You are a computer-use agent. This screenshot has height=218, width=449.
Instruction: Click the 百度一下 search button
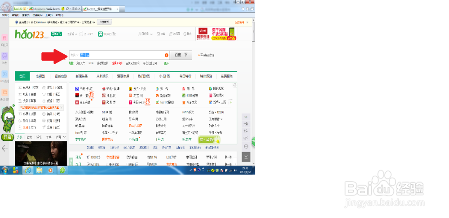[180, 55]
